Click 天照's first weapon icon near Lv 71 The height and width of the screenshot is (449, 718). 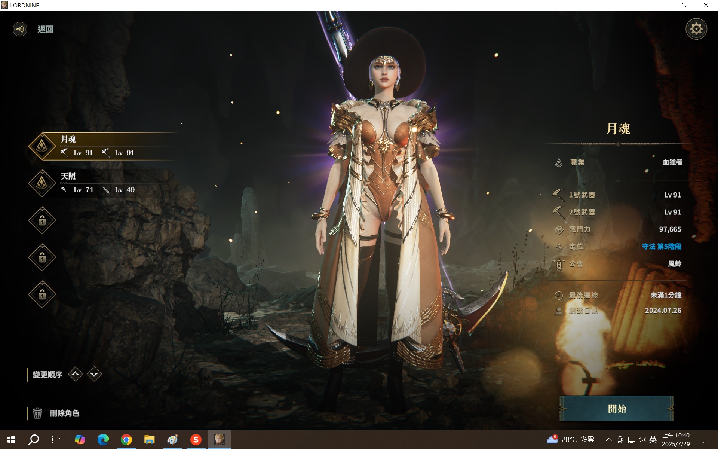(x=65, y=190)
